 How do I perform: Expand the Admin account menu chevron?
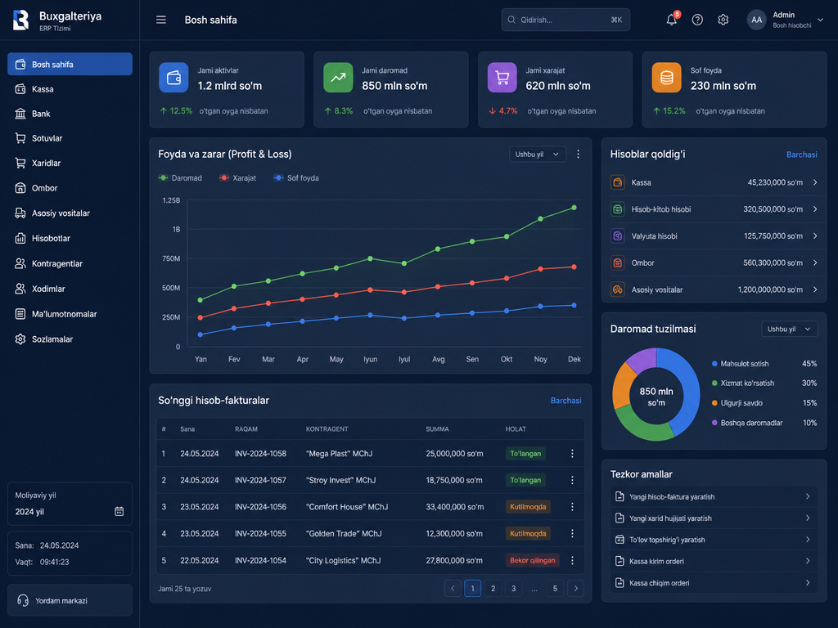point(820,20)
